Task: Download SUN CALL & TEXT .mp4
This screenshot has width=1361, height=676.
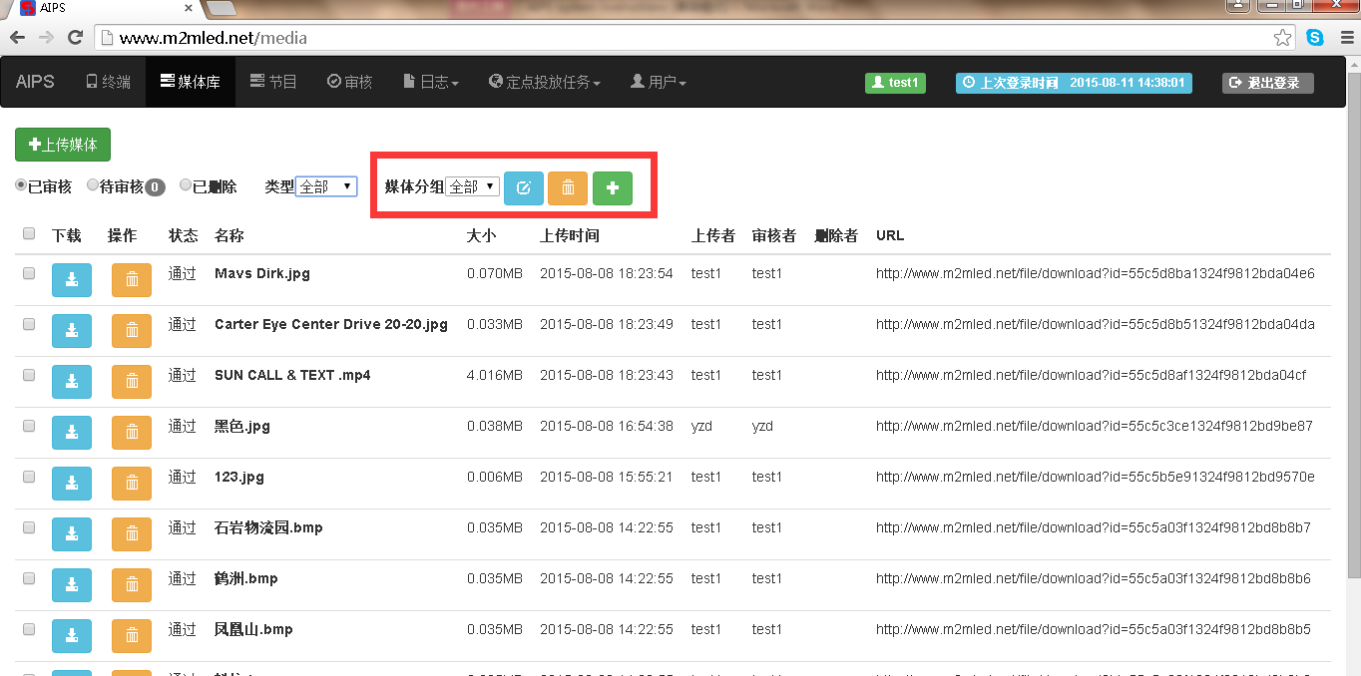Action: click(72, 382)
